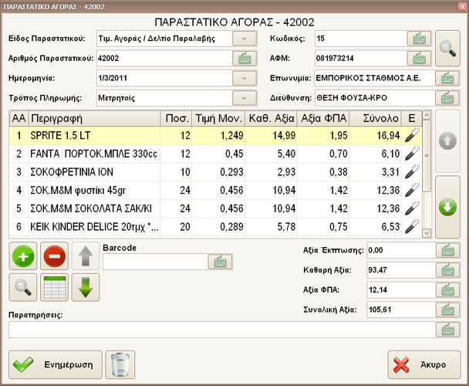469x386 pixels.
Task: Edit row ΣΟΚ.M&M ΣΟΚΟΛΑΤΑ ΣΑΚ/ΚΙ pen icon
Action: tap(412, 208)
